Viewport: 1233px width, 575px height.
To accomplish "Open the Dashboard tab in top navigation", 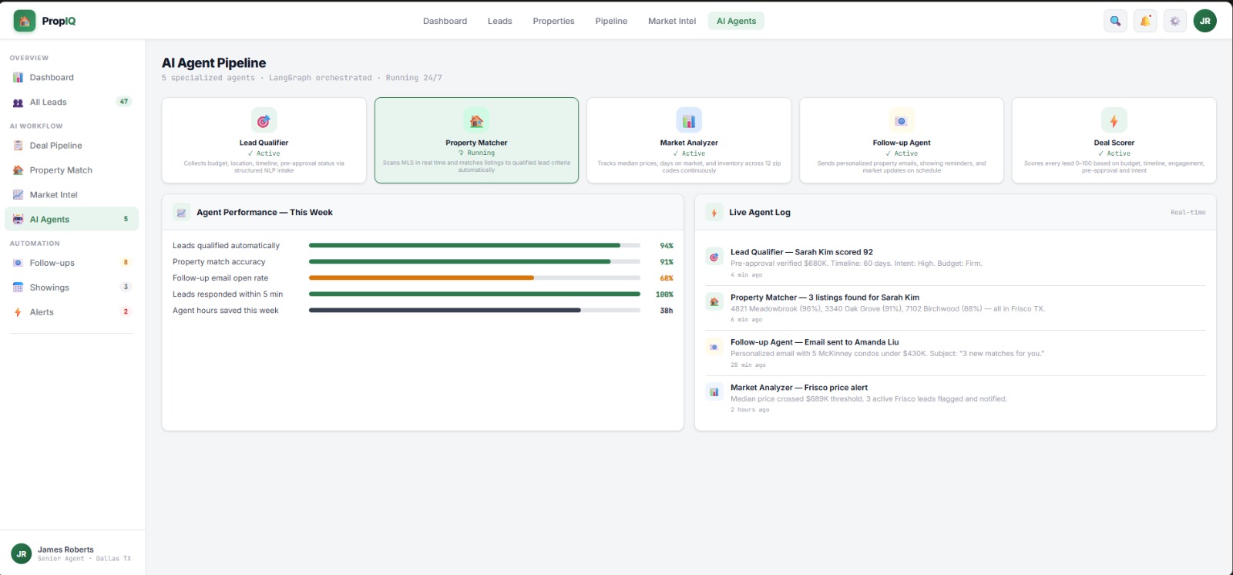I will point(445,21).
